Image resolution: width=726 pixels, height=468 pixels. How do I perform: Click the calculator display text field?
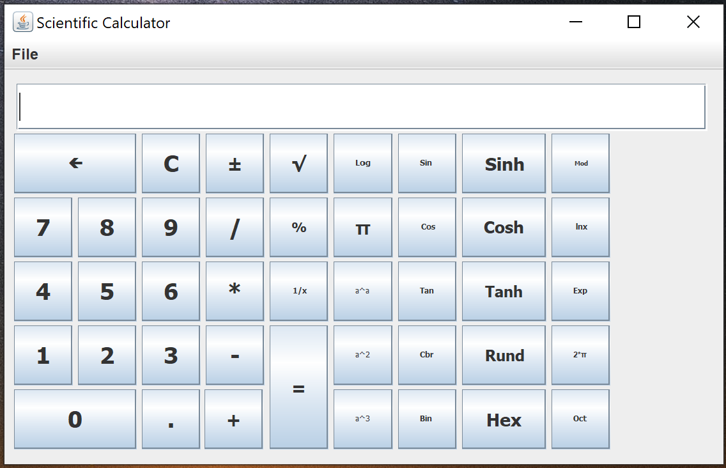[361, 107]
